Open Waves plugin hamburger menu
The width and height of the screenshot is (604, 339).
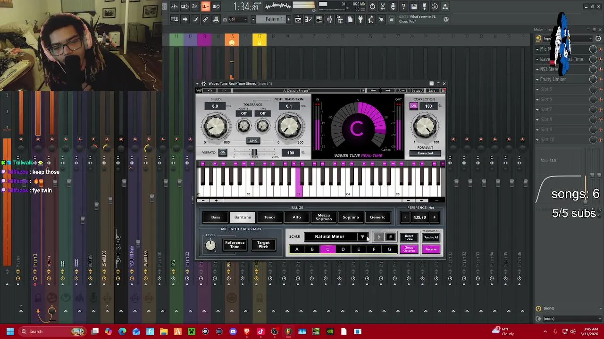pos(443,90)
